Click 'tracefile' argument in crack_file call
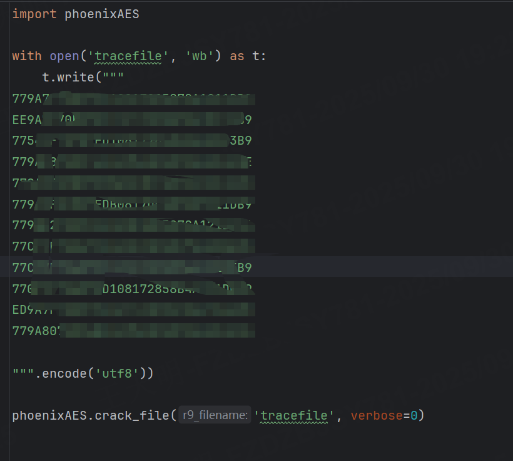 pos(294,416)
